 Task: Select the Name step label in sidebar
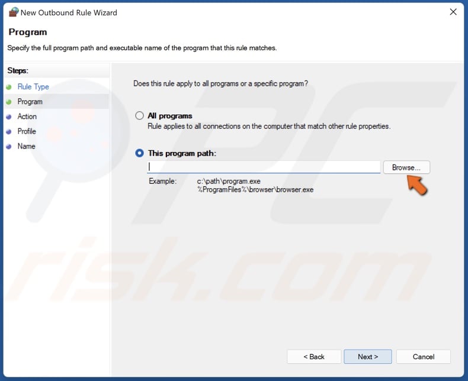27,146
